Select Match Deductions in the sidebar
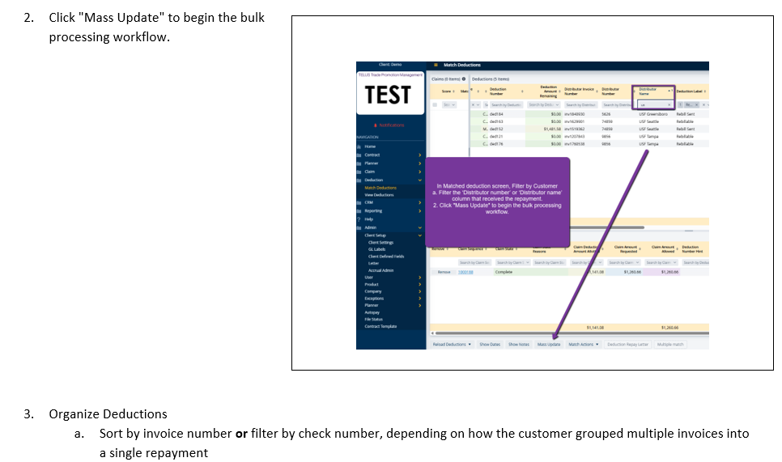Image resolution: width=782 pixels, height=462 pixels. [x=380, y=188]
